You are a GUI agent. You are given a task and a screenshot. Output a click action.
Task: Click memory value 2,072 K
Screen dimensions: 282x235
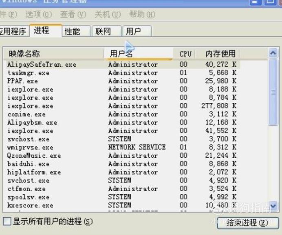tap(223, 172)
